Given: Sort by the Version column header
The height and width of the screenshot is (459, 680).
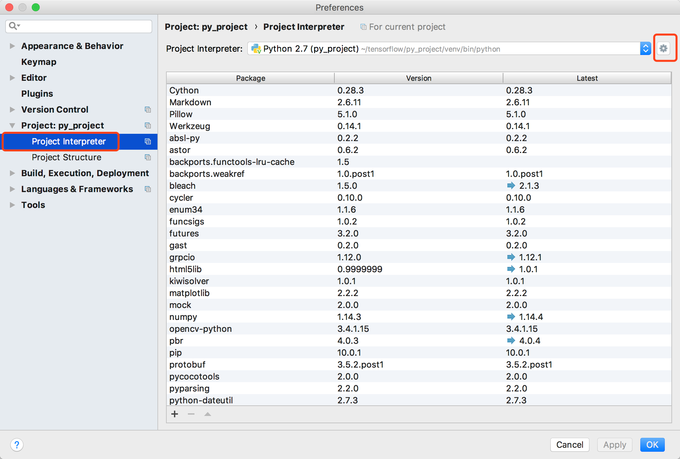Looking at the screenshot, I should (x=419, y=78).
